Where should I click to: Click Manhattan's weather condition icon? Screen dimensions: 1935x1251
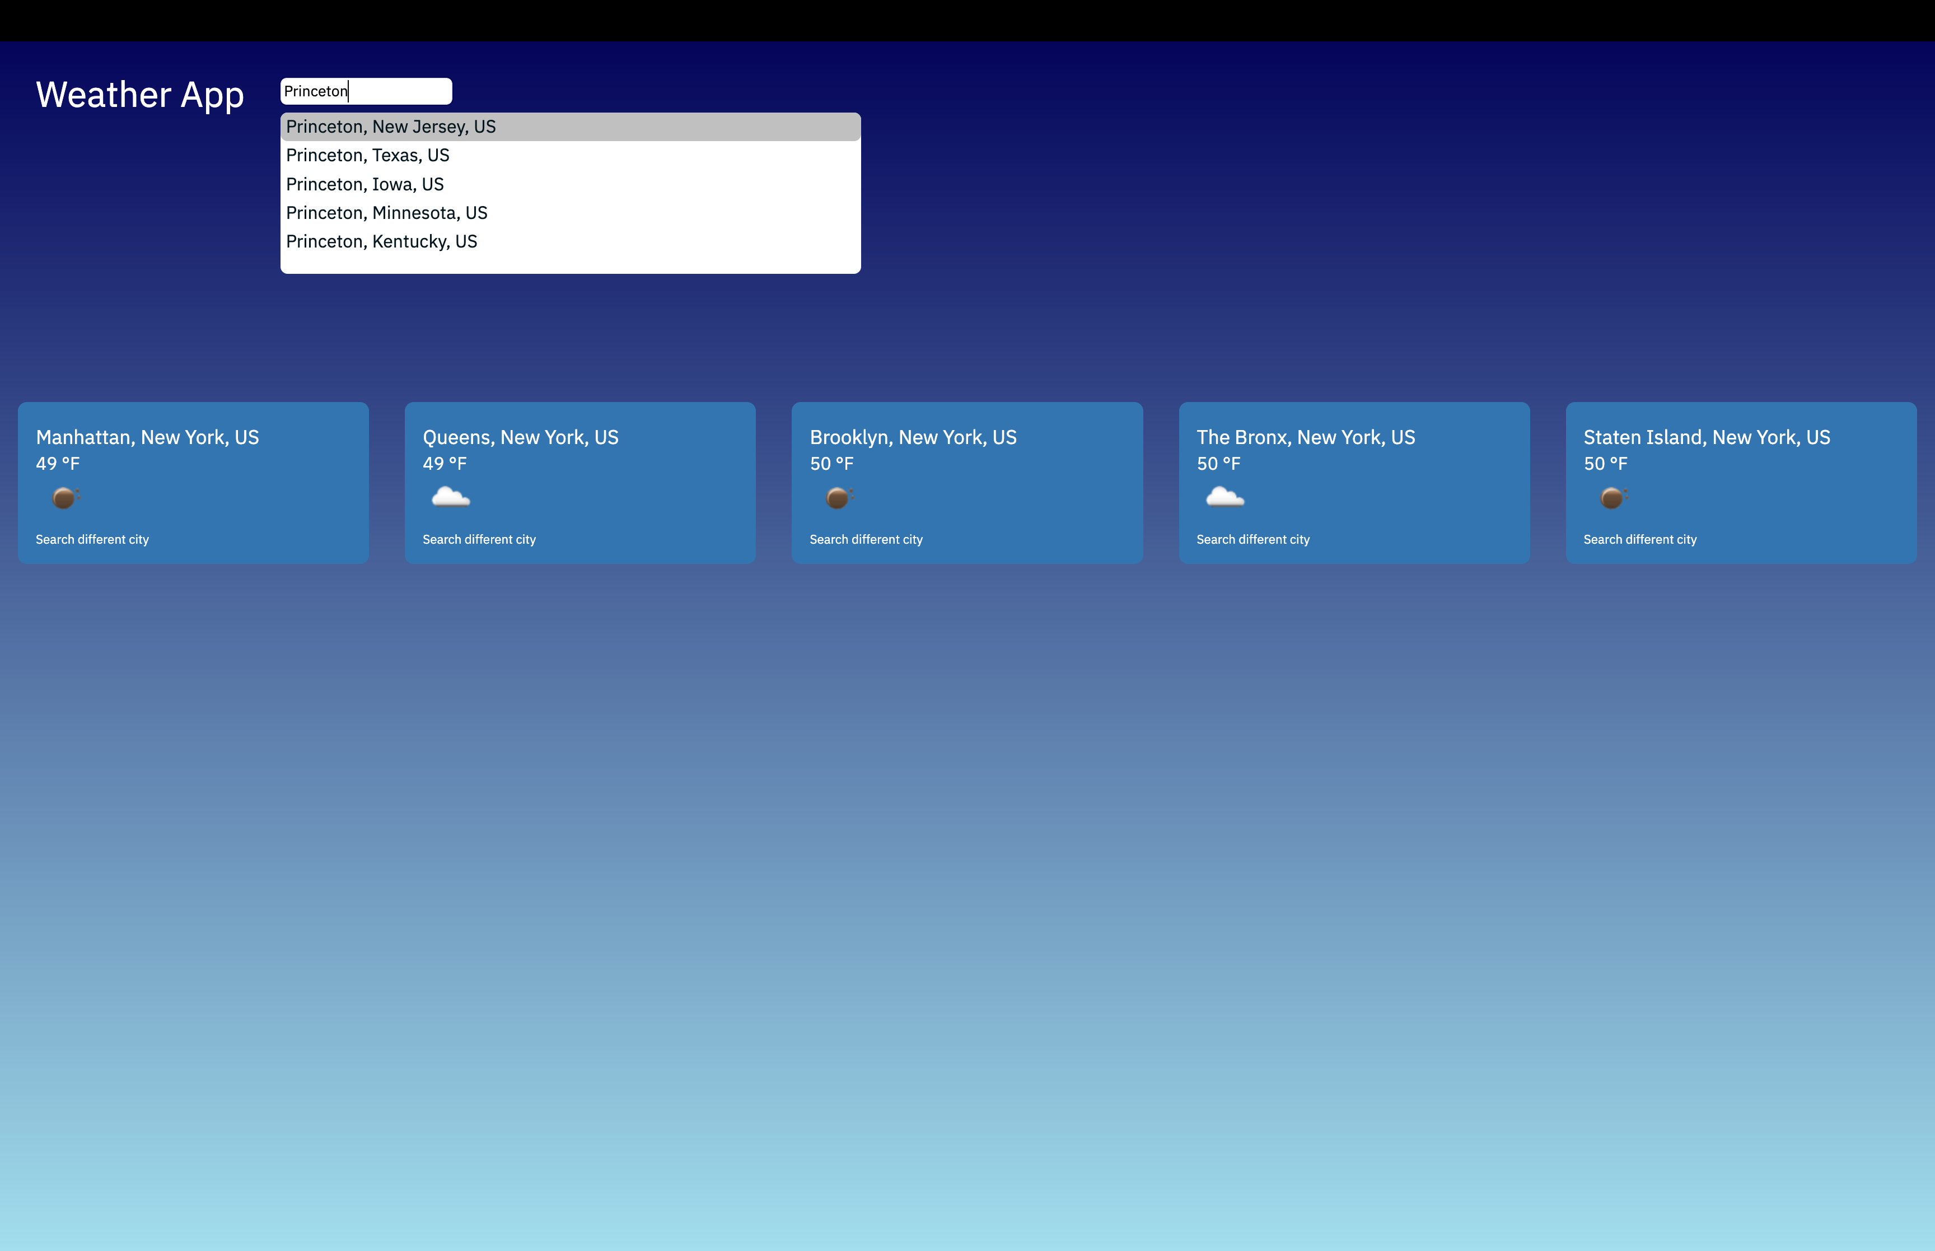(x=64, y=497)
